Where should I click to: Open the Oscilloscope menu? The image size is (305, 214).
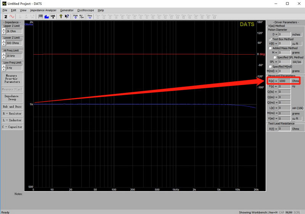[85, 10]
